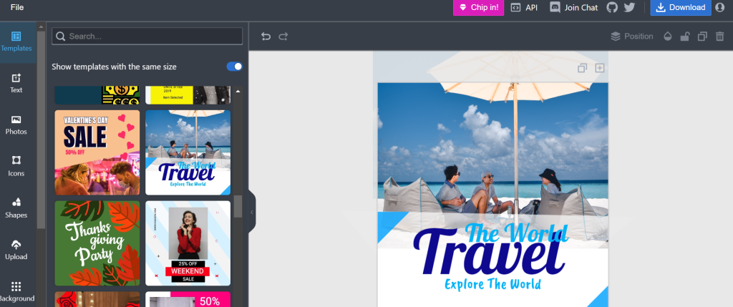Toggle show templates with same size
This screenshot has height=307, width=733.
(235, 67)
